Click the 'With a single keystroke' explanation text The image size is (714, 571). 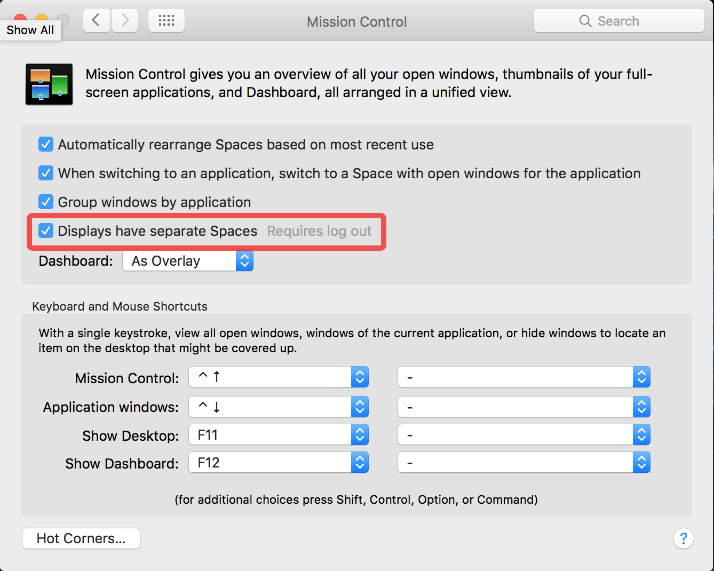352,340
